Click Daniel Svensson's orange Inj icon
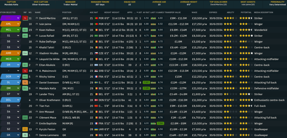Image resolution: width=287 pixels, height=138 pixels. click(x=25, y=83)
